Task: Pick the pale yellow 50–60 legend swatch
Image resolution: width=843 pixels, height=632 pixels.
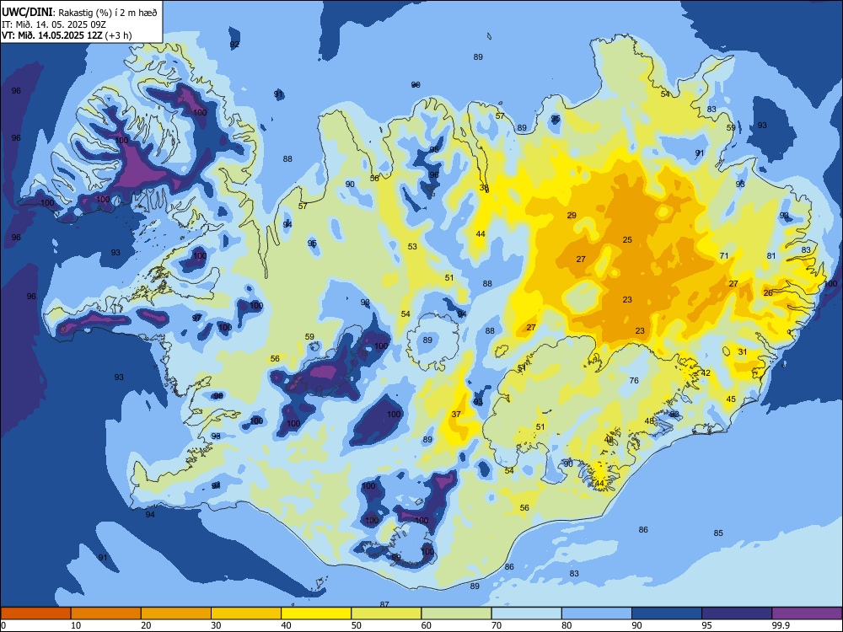Action: pyautogui.click(x=386, y=613)
